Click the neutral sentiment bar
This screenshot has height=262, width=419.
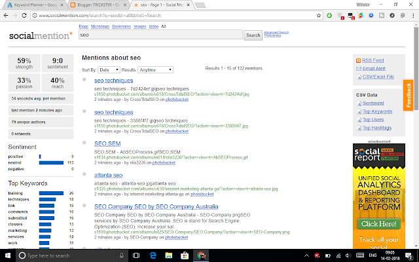(51, 163)
